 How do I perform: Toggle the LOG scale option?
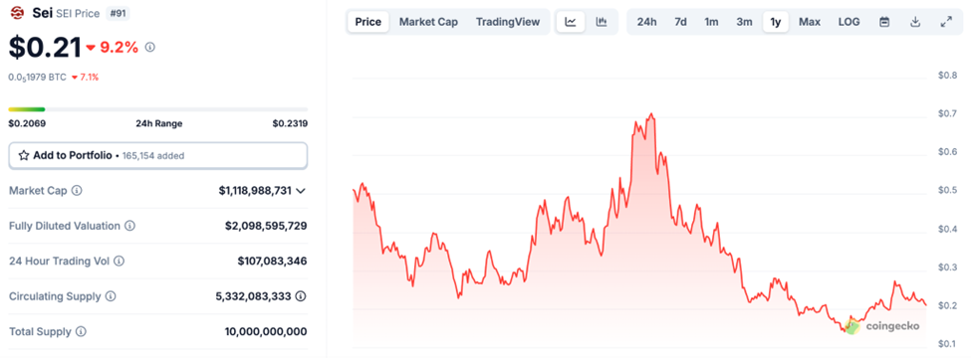(x=850, y=22)
